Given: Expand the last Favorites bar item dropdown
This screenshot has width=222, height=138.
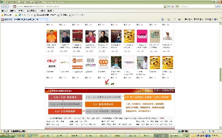Looking at the screenshot, I should click(x=84, y=15).
